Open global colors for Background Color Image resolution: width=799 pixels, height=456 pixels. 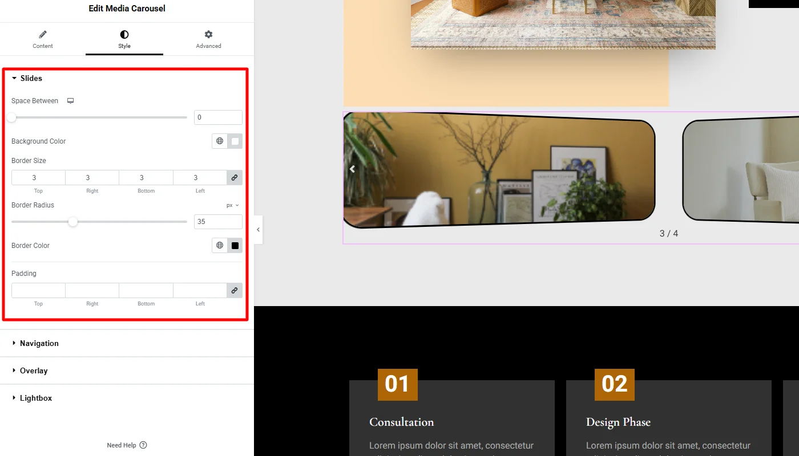(220, 141)
